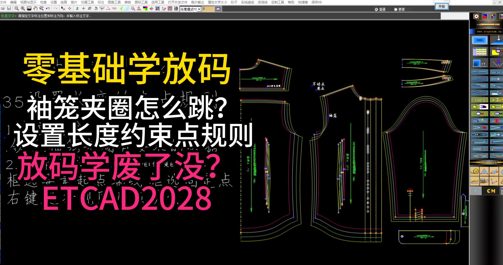
Task: Toggle the CM unit button
Action: [x=491, y=191]
